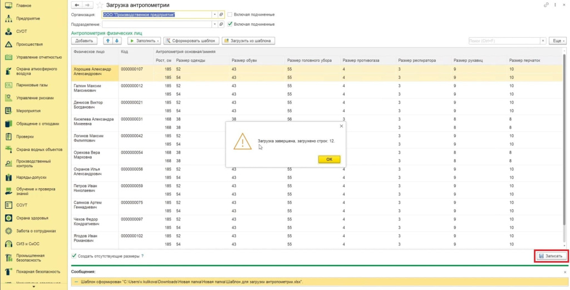This screenshot has height=290, width=570.
Task: Open Пожарная безопасность section
Action: point(38,272)
